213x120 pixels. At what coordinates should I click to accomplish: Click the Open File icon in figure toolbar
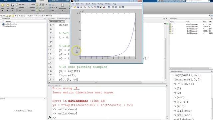pyautogui.click(x=75, y=7)
